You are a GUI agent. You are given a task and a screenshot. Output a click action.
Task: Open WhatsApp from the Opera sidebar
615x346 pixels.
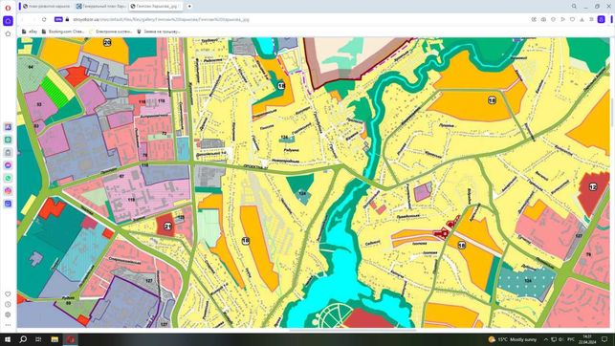[x=8, y=178]
